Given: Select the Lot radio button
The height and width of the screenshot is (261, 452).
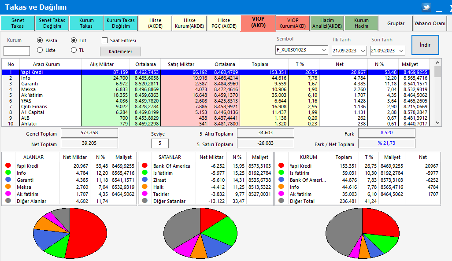Looking at the screenshot, I should (x=74, y=40).
